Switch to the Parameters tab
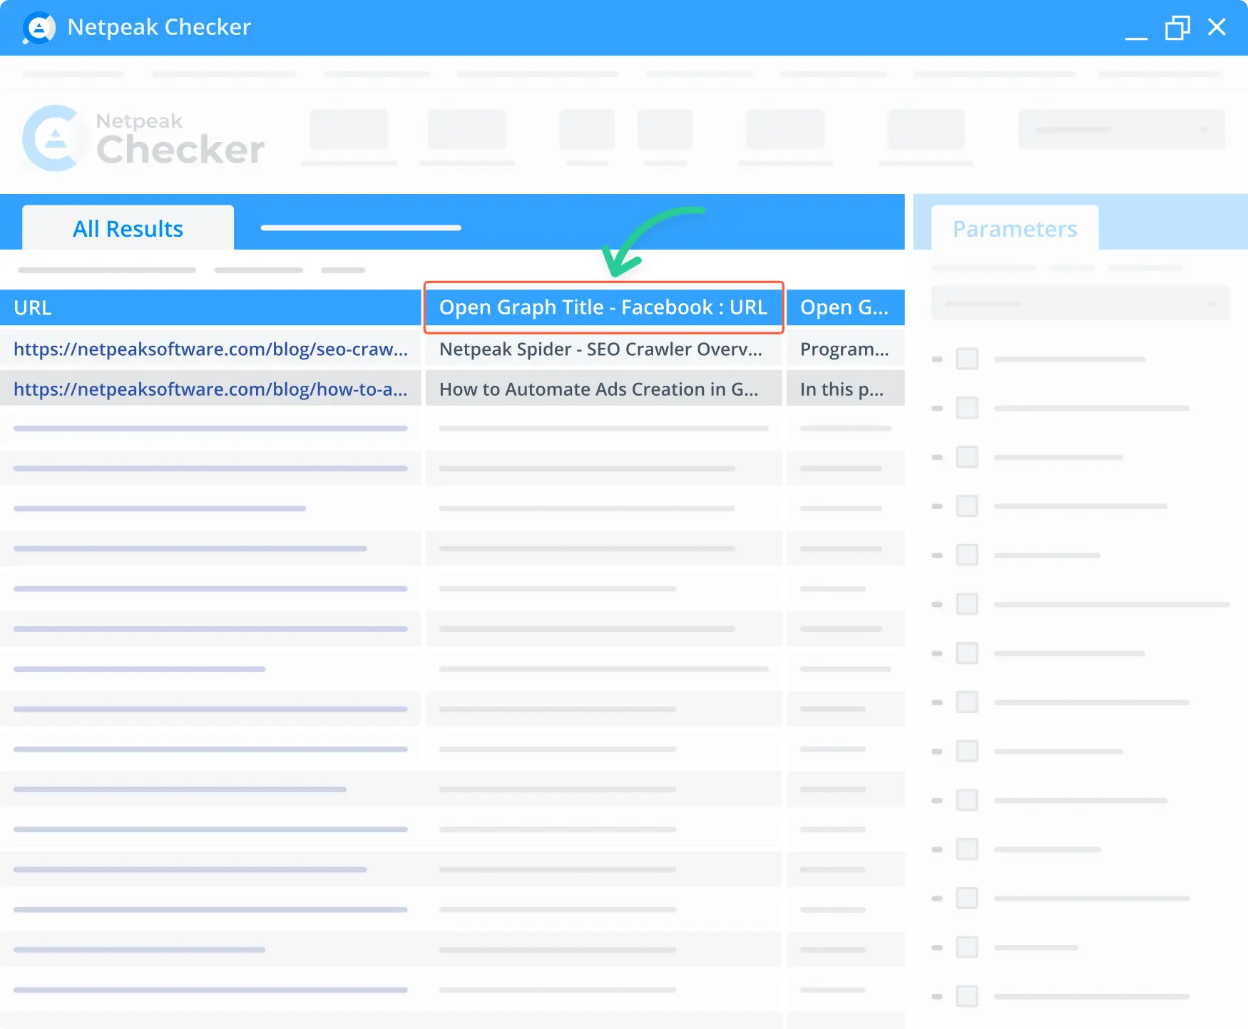This screenshot has height=1029, width=1248. (x=1015, y=228)
